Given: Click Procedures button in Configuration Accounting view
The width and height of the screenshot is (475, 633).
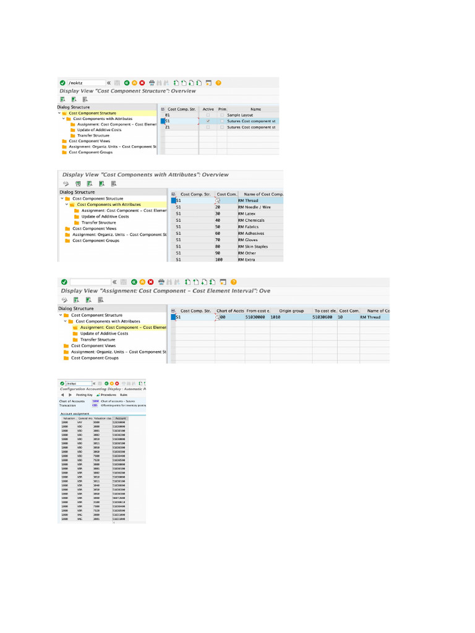Looking at the screenshot, I should pos(106,395).
